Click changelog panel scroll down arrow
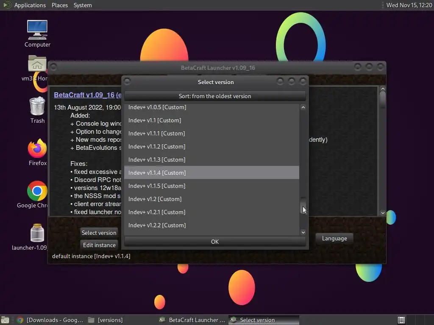The image size is (434, 325). 383,213
